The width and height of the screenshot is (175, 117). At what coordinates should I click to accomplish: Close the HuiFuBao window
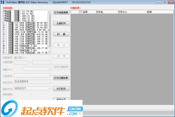(x=171, y=2)
